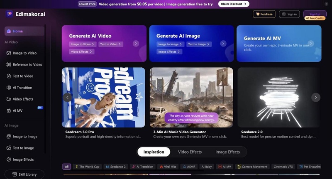
Task: Select the All filter tag
Action: tap(67, 167)
